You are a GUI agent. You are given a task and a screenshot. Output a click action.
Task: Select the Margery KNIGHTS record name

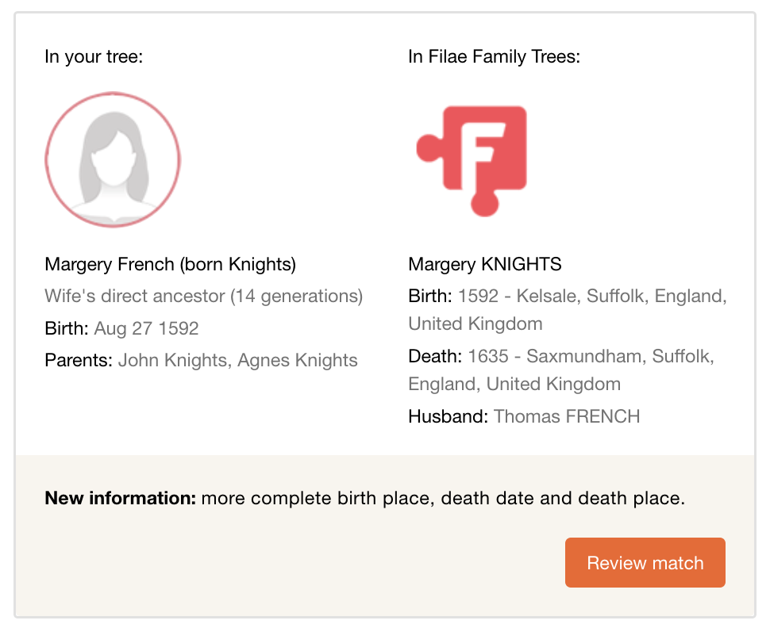tap(484, 264)
